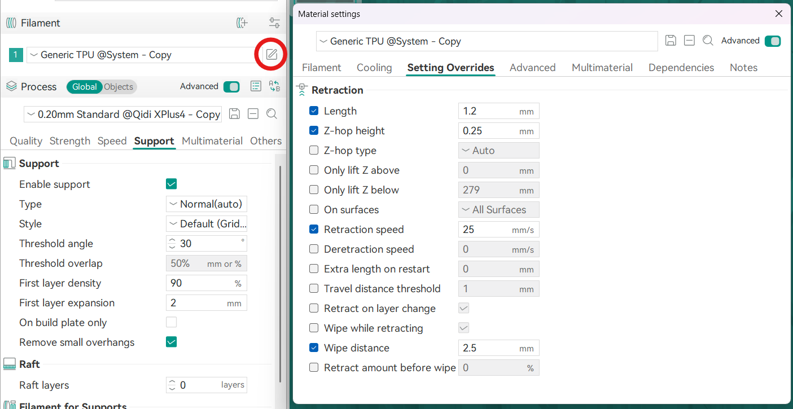The image size is (793, 409).
Task: Enable Travel distance threshold override
Action: click(x=314, y=289)
